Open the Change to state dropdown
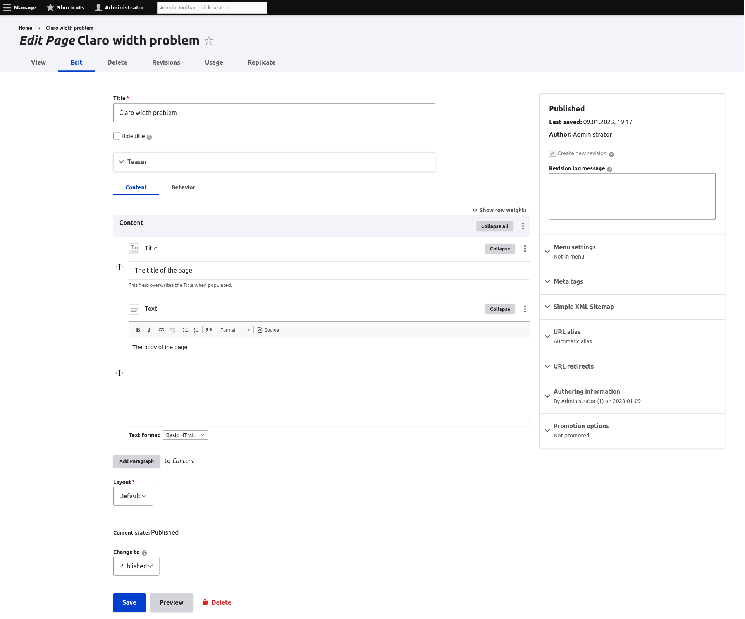 pyautogui.click(x=136, y=566)
